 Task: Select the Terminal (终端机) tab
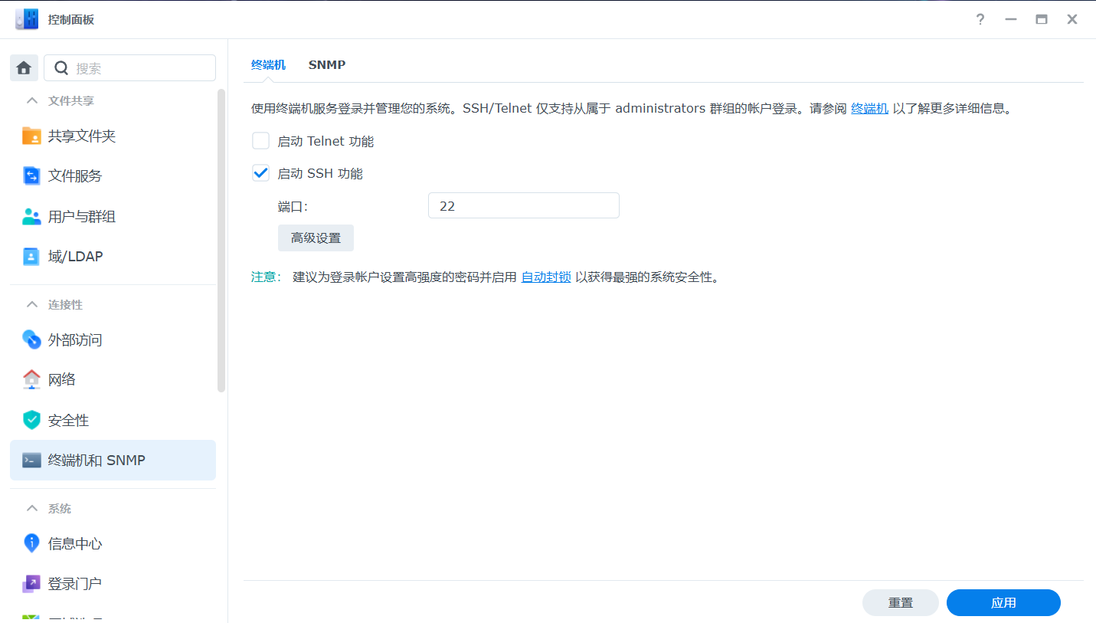[268, 65]
